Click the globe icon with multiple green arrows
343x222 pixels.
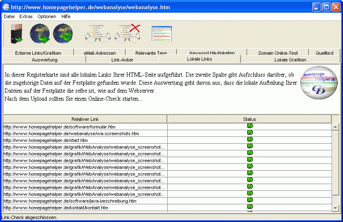pyautogui.click(x=63, y=34)
